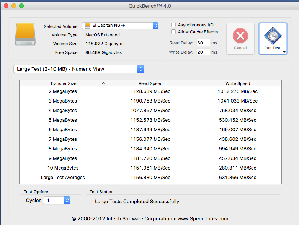Click write speed value 169.007 MB/Sec
299x225 pixels.
[x=238, y=130]
